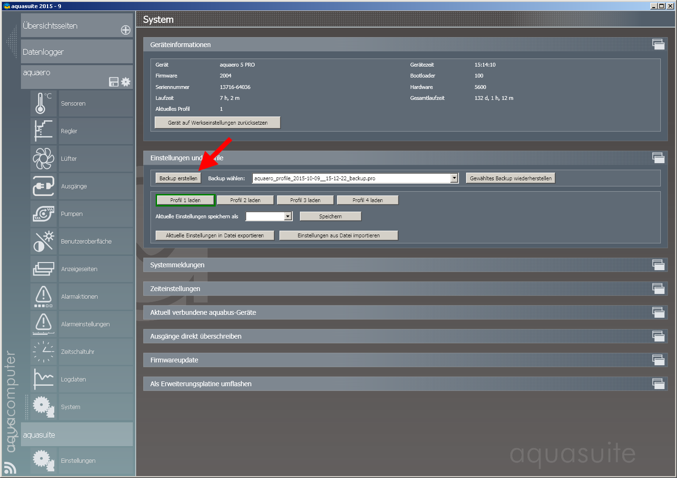Click the Ausgänge plug icon
The height and width of the screenshot is (478, 677).
[43, 186]
